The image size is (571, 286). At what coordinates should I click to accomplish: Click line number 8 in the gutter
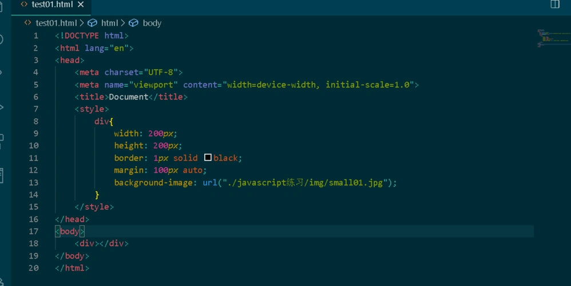click(35, 121)
